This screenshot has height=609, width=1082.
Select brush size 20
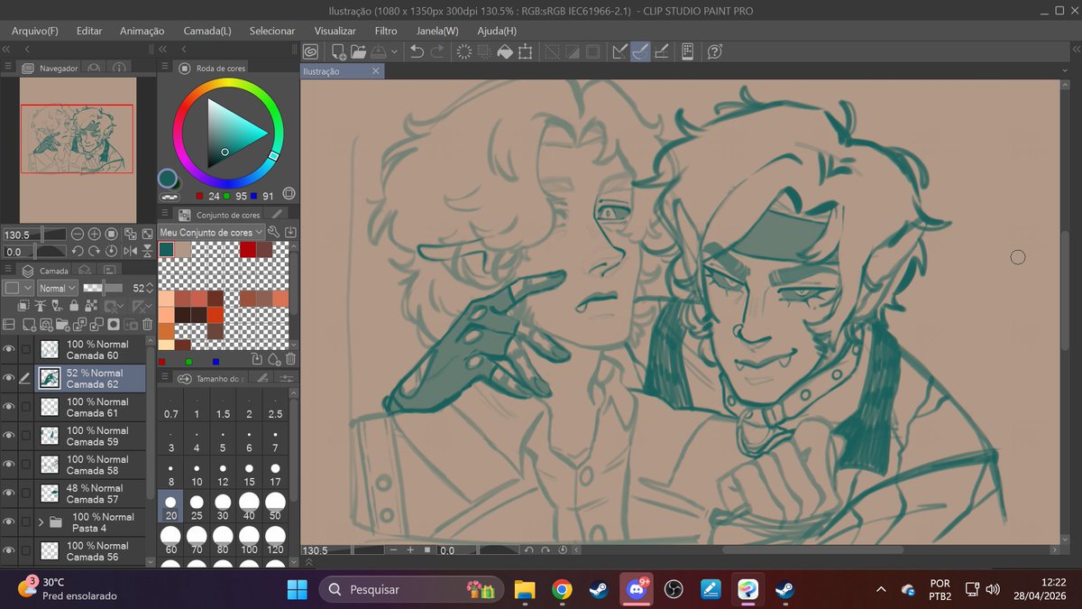pyautogui.click(x=170, y=507)
